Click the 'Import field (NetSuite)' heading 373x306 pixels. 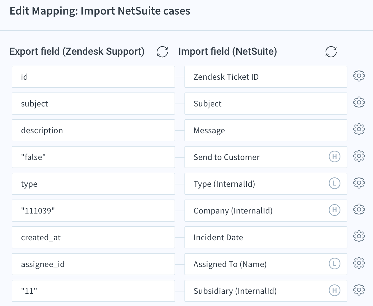(228, 51)
